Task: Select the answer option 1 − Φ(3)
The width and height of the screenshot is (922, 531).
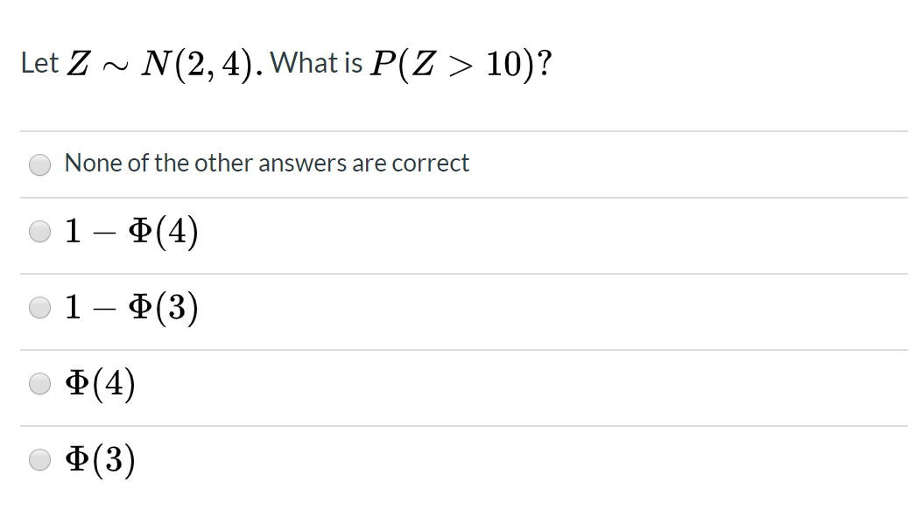Action: point(39,307)
